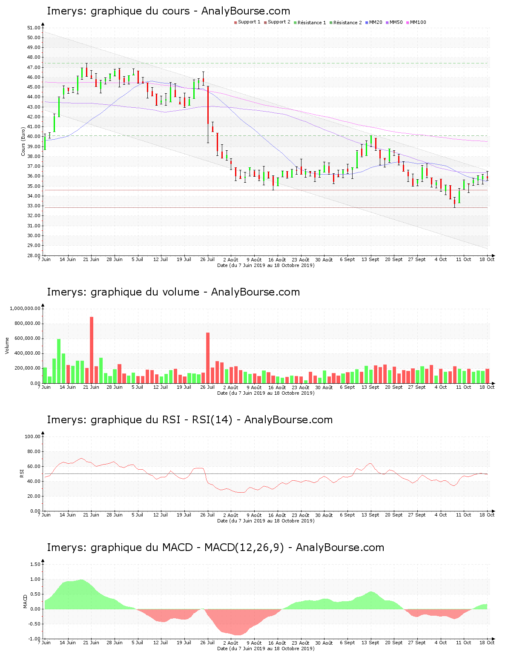Click the '7 Juin' date label on the MACD chart
This screenshot has height=660, width=511.
pyautogui.click(x=44, y=643)
